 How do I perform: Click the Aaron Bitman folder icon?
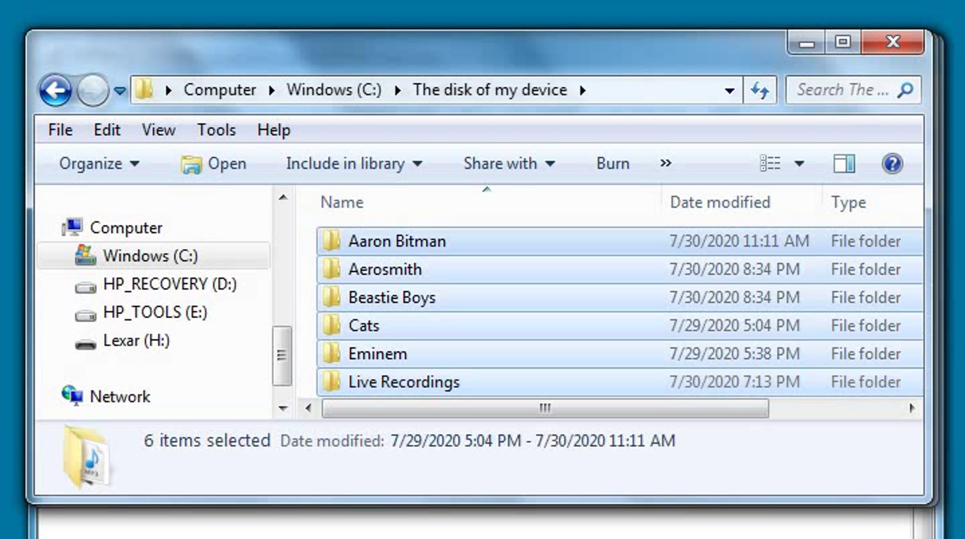click(332, 240)
